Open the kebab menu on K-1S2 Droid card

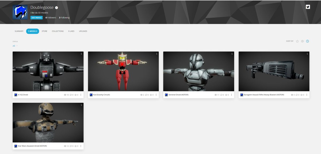(81, 95)
